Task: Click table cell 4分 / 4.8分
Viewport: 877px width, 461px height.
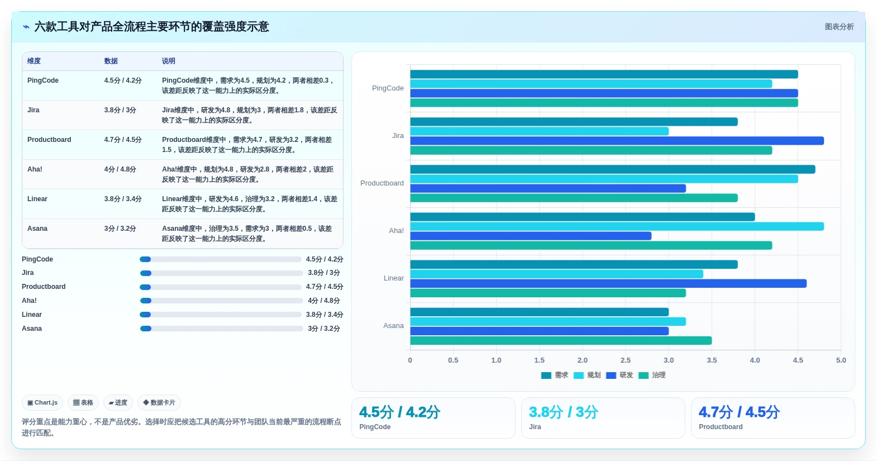Action: point(120,169)
